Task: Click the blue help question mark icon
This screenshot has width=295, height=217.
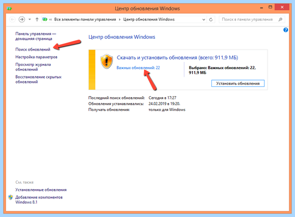Action: click(x=286, y=30)
